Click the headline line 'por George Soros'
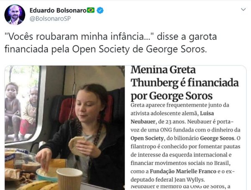Viewport: 251px width, 190px height. coord(172,96)
